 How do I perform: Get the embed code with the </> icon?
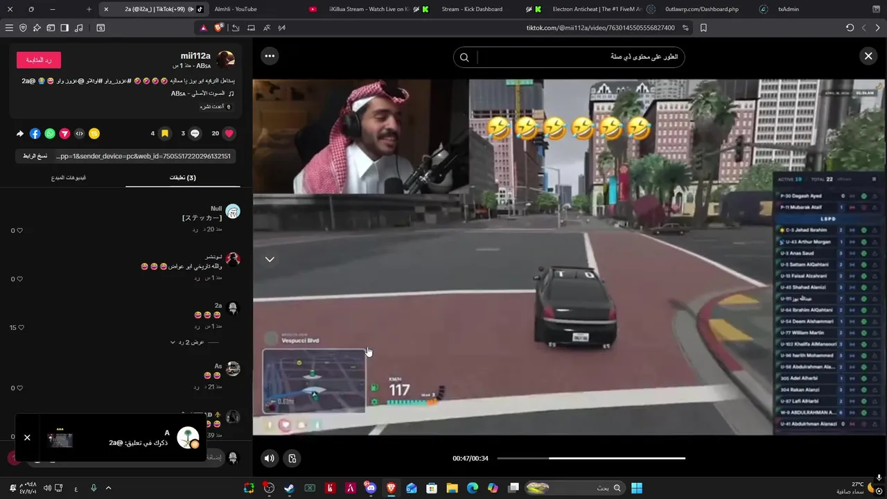click(x=79, y=134)
